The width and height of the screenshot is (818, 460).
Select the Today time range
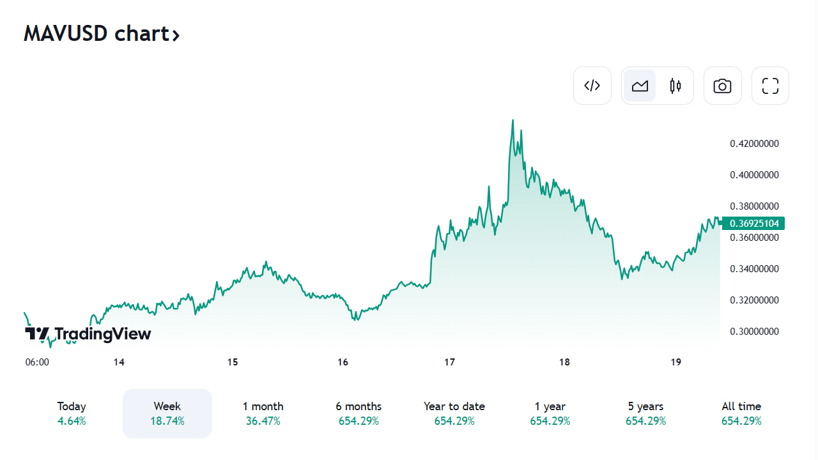click(72, 413)
